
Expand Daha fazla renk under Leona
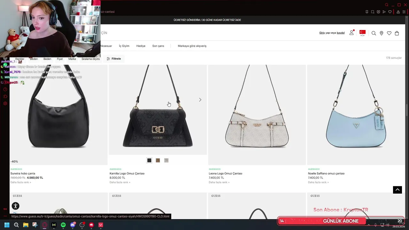pos(219,182)
